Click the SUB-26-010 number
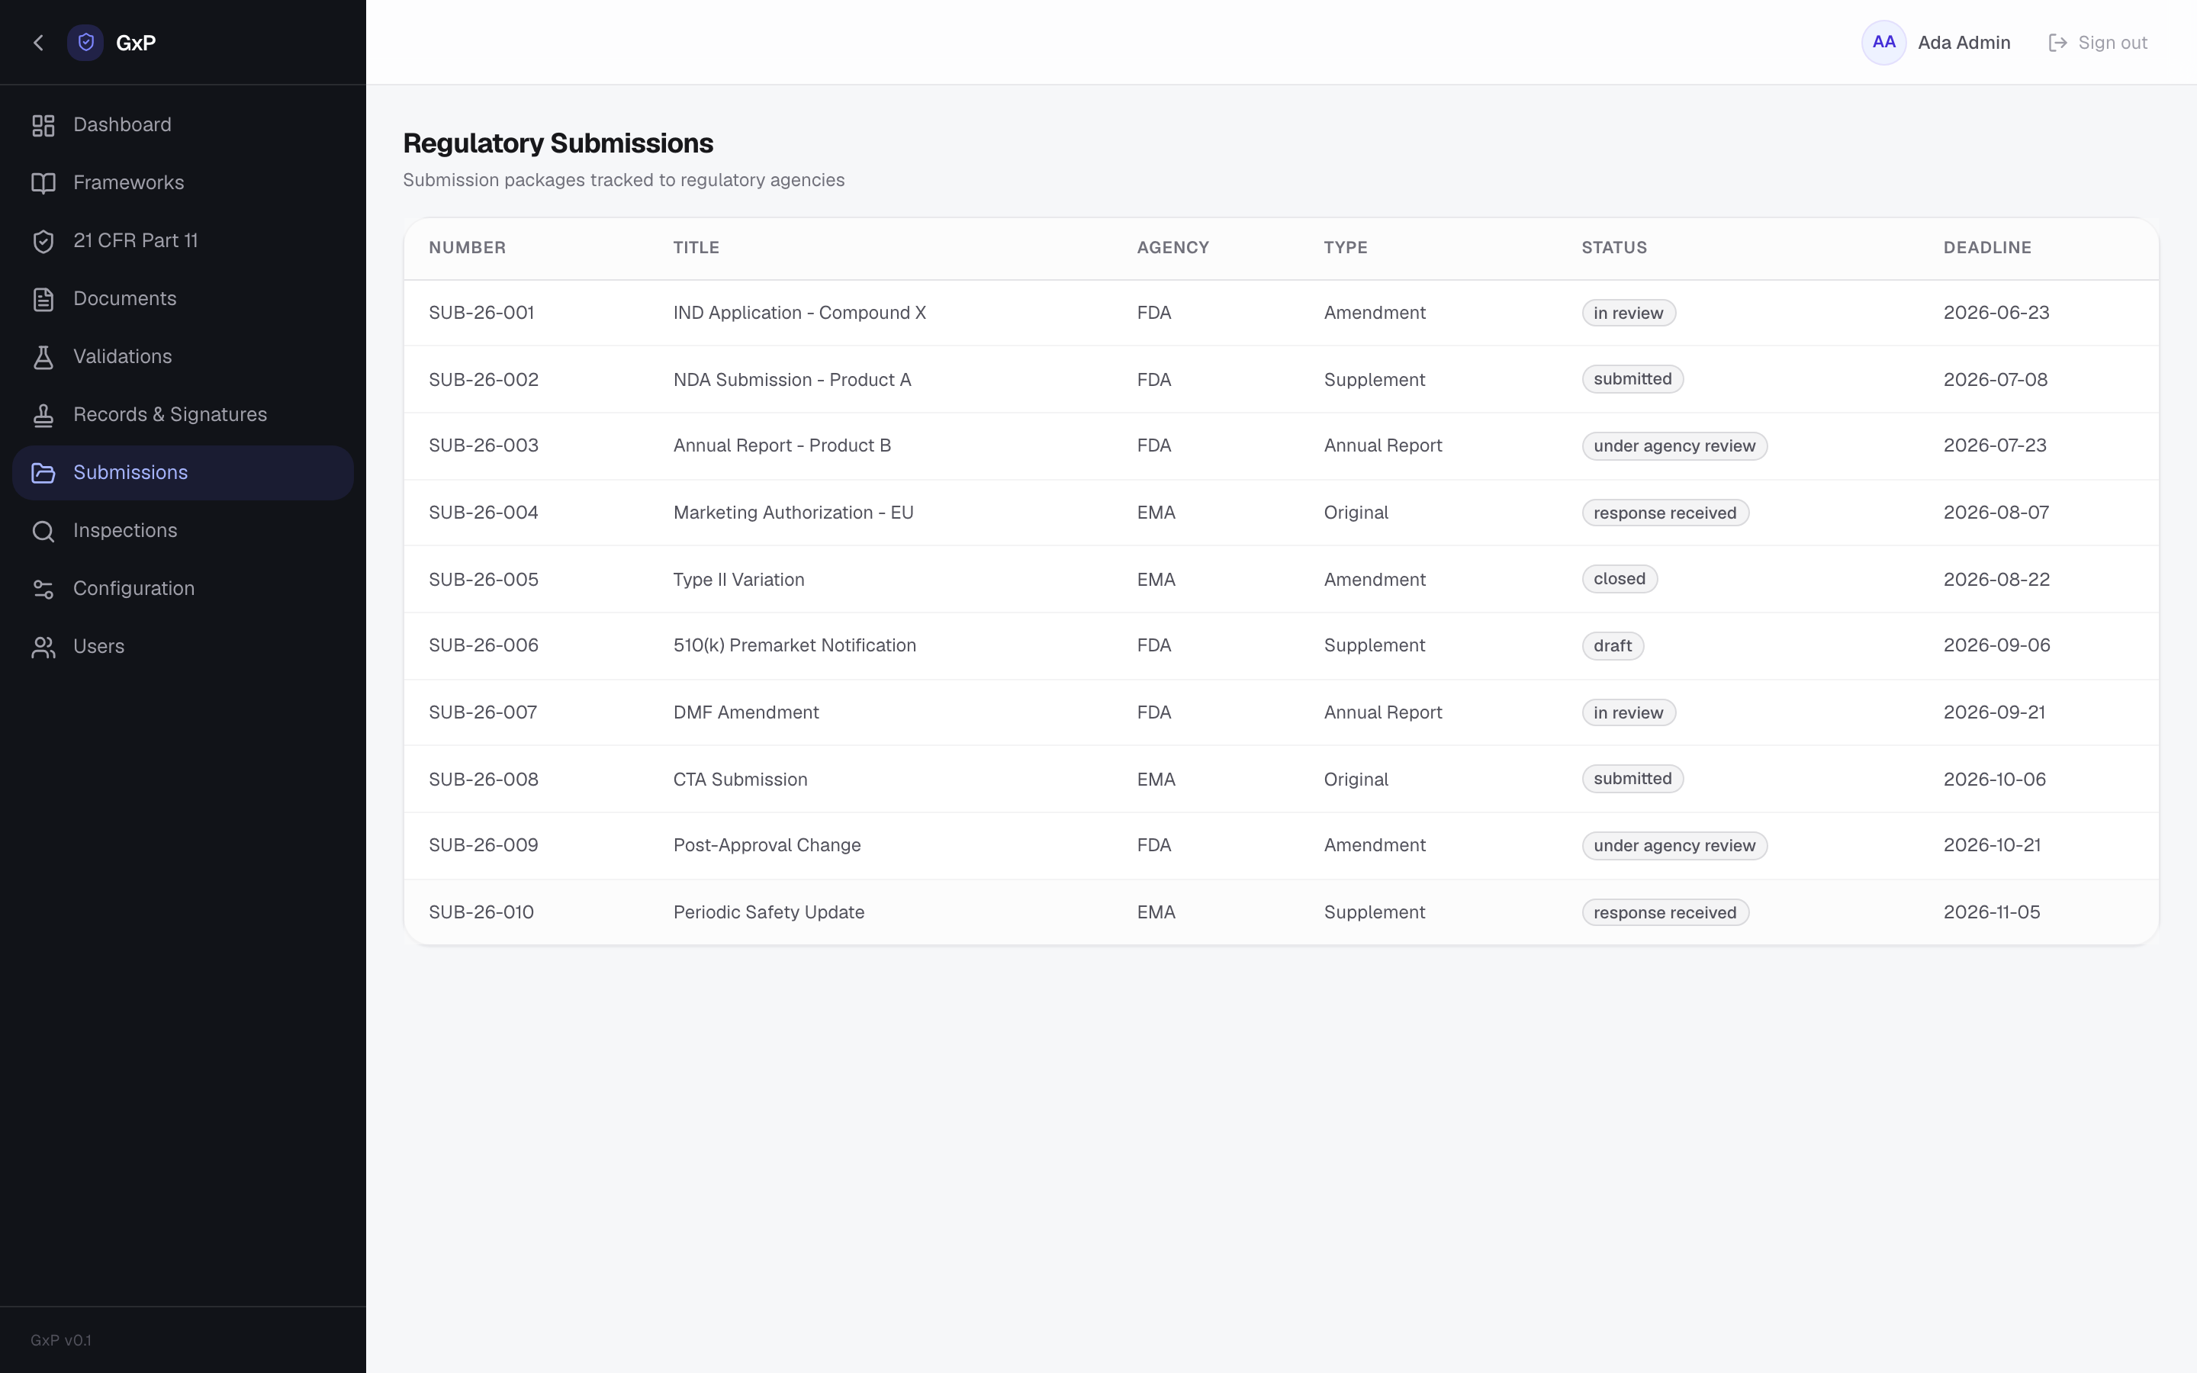 pos(481,912)
